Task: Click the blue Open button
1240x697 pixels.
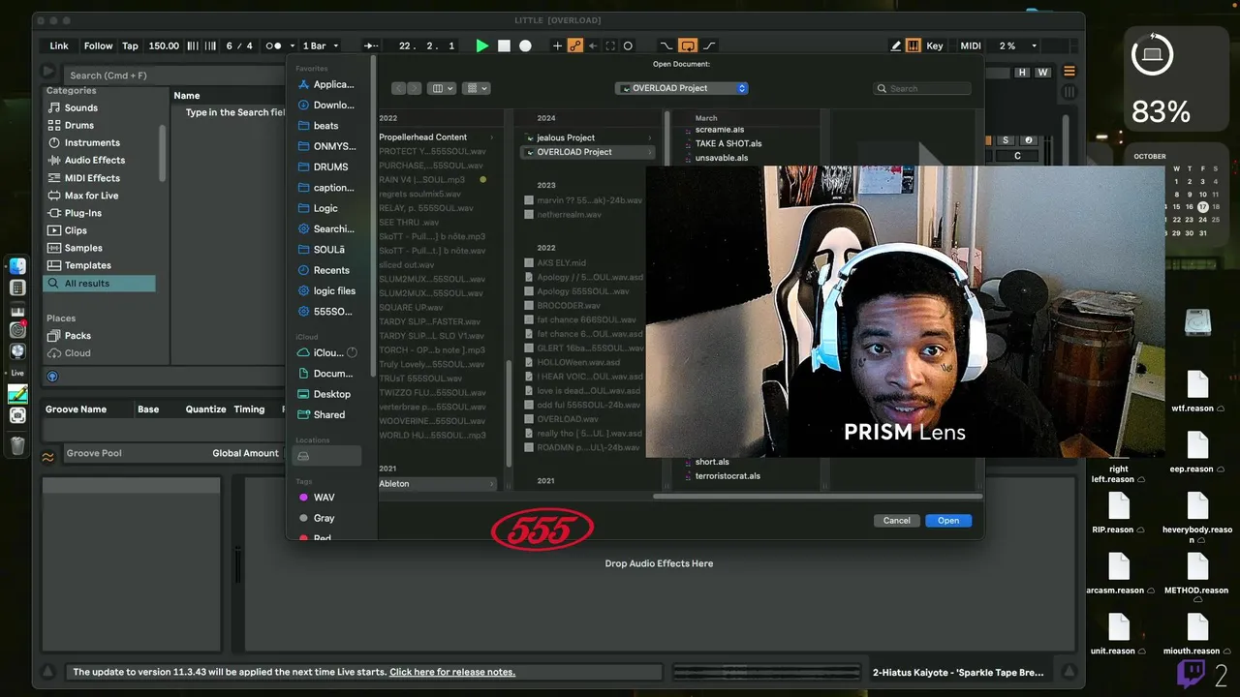Action: coord(948,520)
